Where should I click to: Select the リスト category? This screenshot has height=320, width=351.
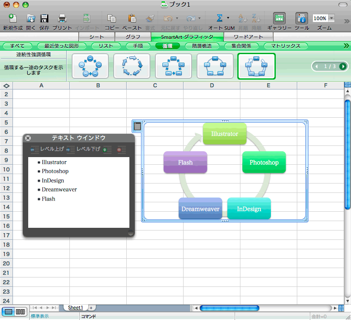(x=106, y=46)
